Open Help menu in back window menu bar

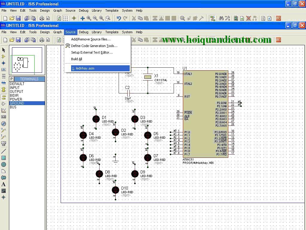(139, 10)
